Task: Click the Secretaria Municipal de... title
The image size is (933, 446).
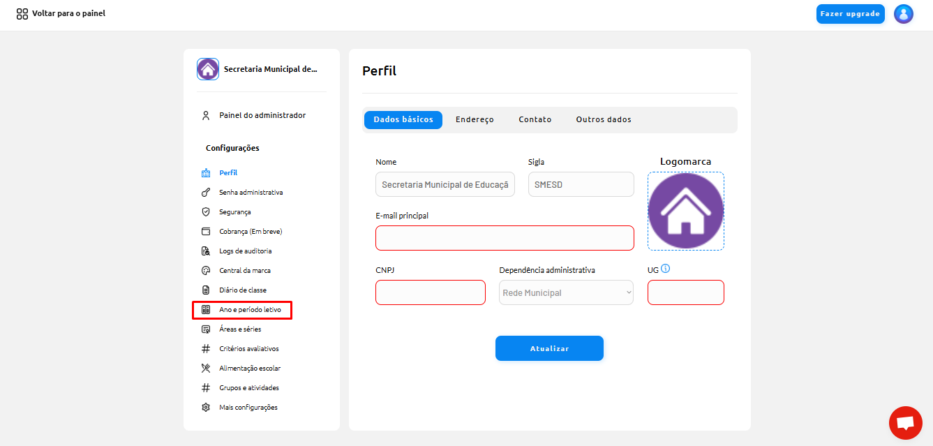Action: (x=271, y=70)
